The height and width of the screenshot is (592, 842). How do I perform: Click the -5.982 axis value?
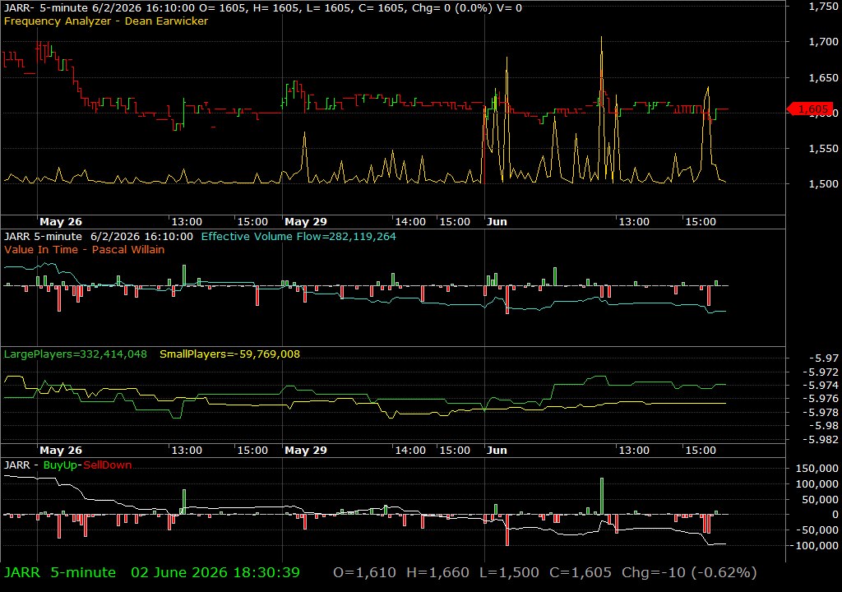[x=820, y=439]
